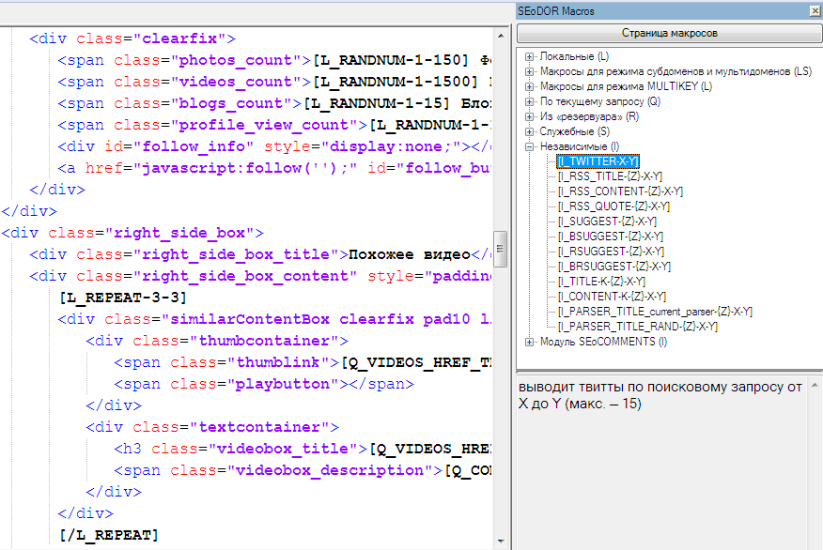This screenshot has width=823, height=550.
Task: Select the [I_RSS_QUOTE-{Z}-X-Y] macro
Action: point(613,206)
